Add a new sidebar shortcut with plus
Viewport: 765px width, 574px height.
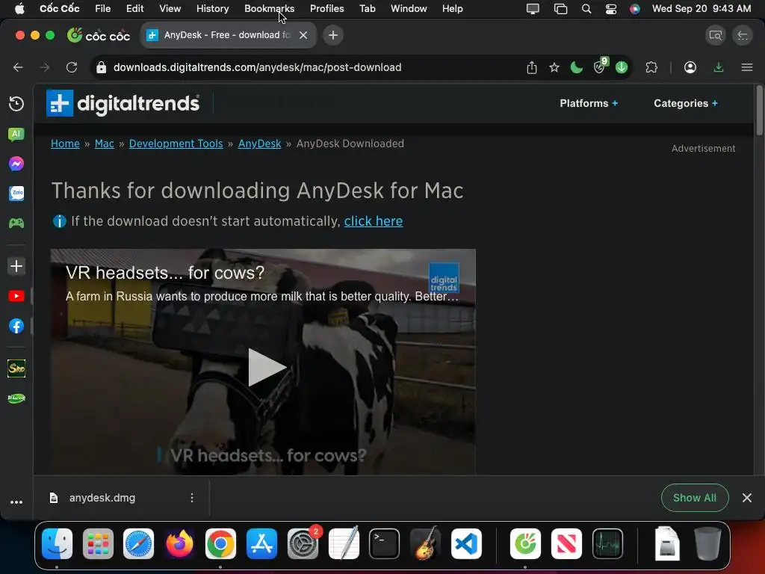click(x=16, y=266)
